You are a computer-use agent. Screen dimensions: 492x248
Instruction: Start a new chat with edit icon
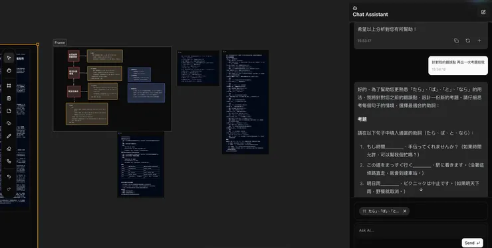(483, 12)
